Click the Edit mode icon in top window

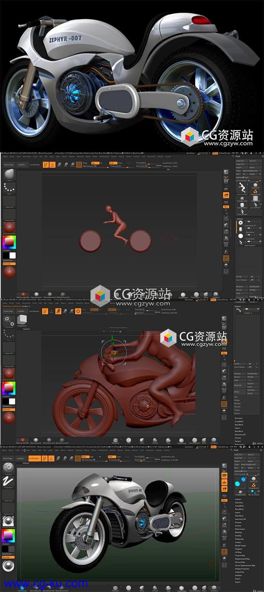coord(45,165)
